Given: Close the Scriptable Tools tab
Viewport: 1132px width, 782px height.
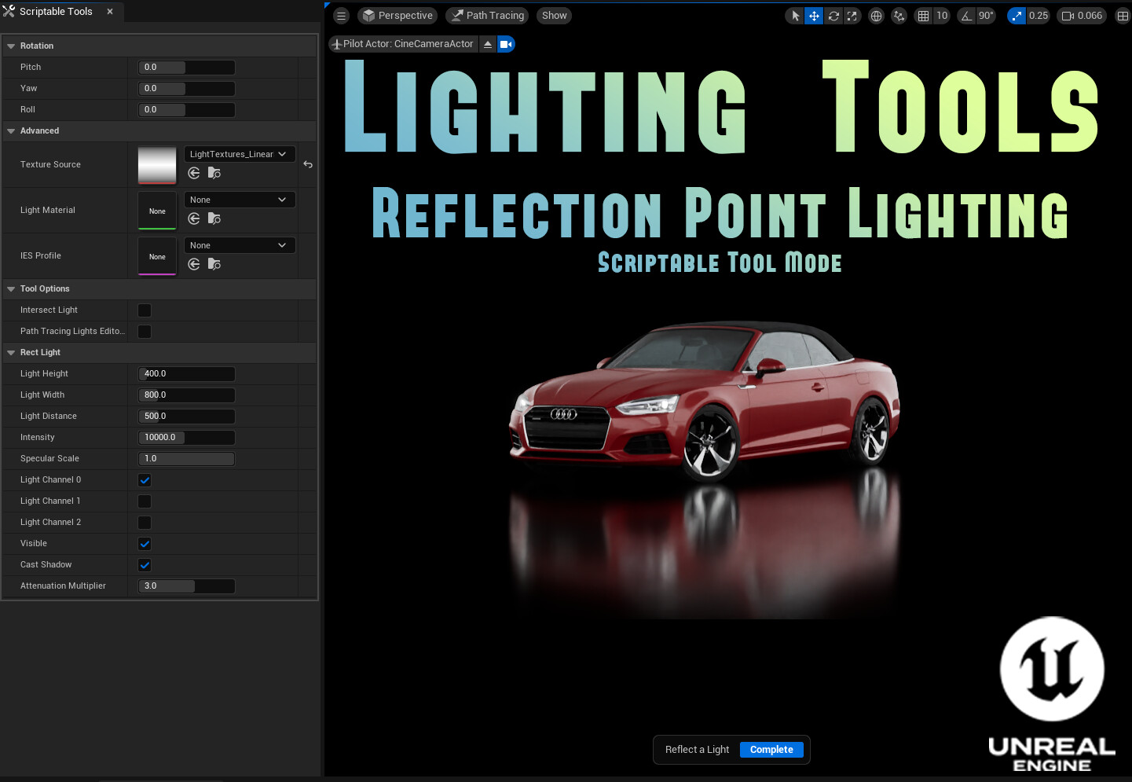Looking at the screenshot, I should (110, 12).
